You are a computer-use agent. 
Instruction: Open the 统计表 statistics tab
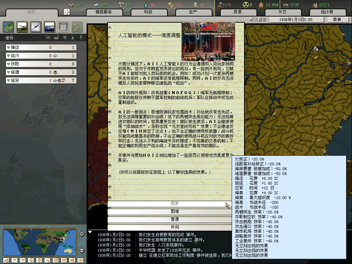tap(327, 12)
